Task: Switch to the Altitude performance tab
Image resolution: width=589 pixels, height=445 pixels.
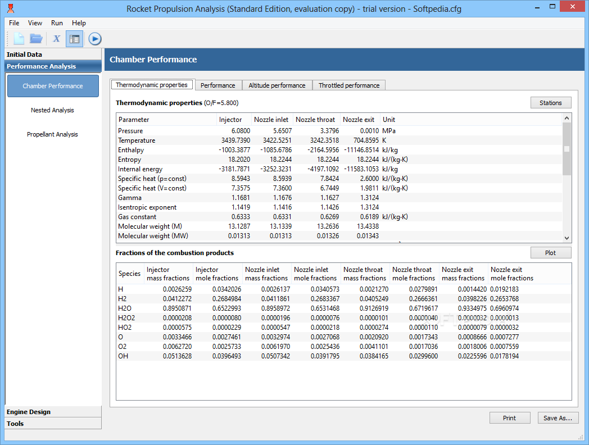Action: [x=277, y=85]
